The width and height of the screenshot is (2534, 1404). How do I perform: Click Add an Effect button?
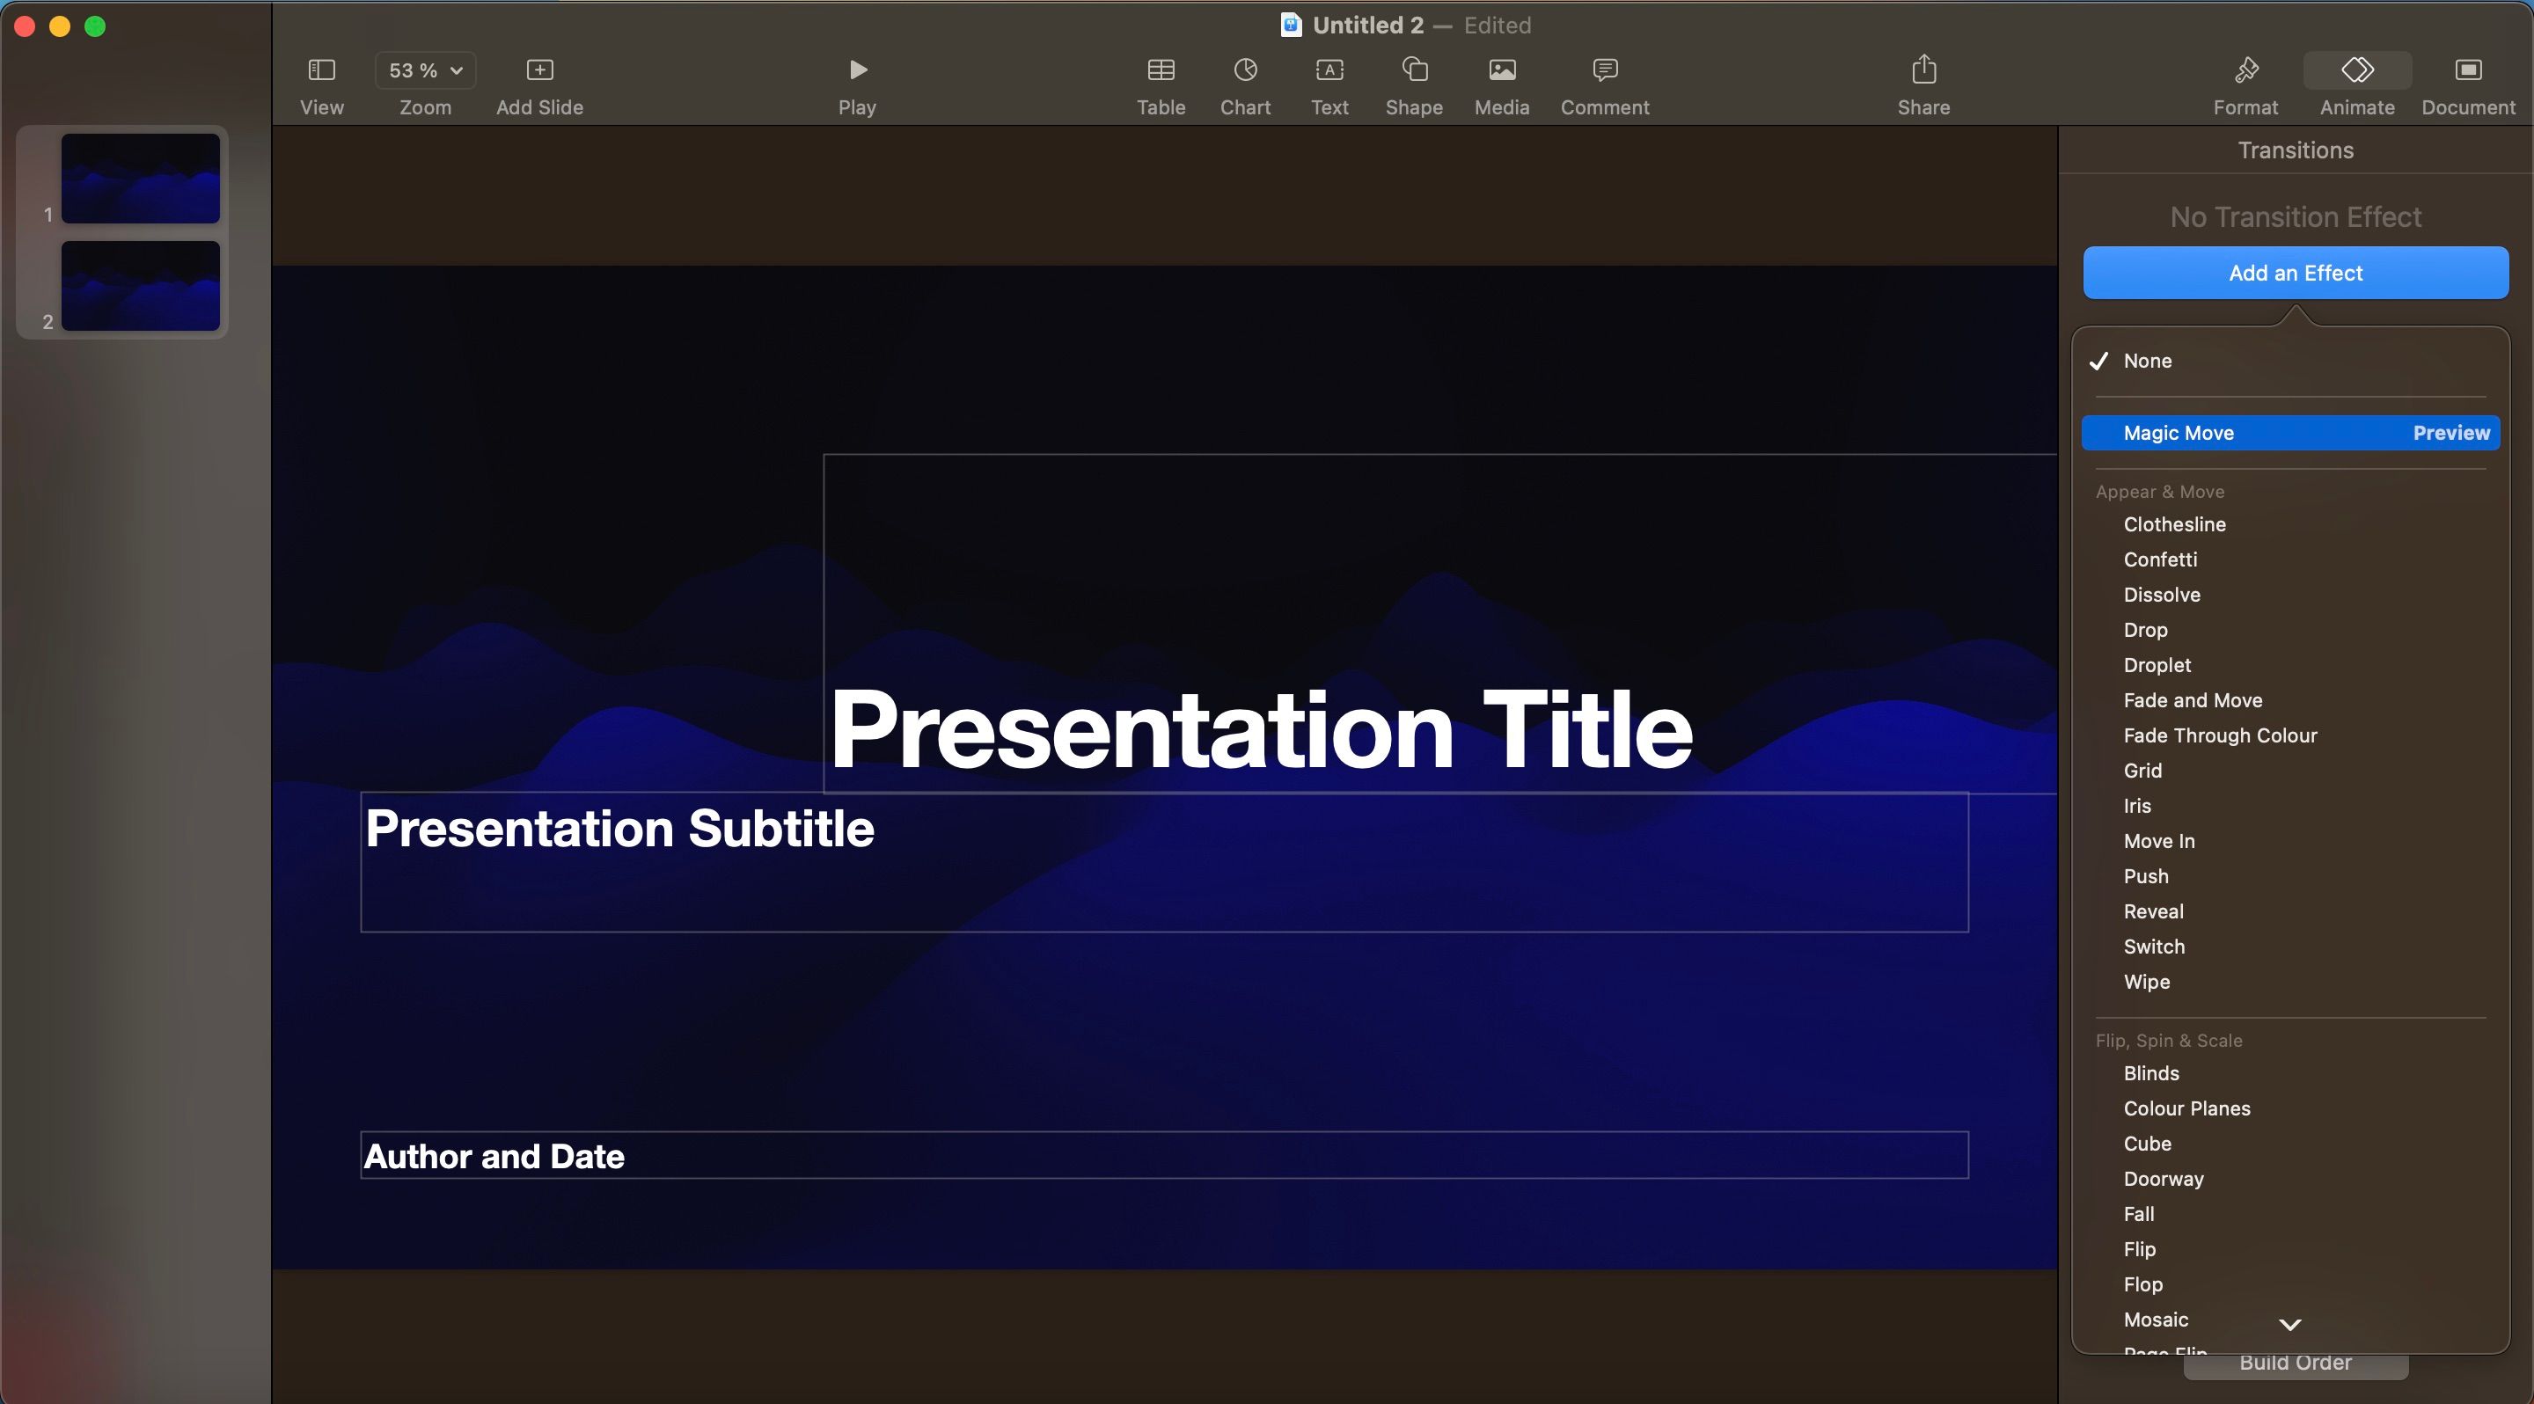2296,272
